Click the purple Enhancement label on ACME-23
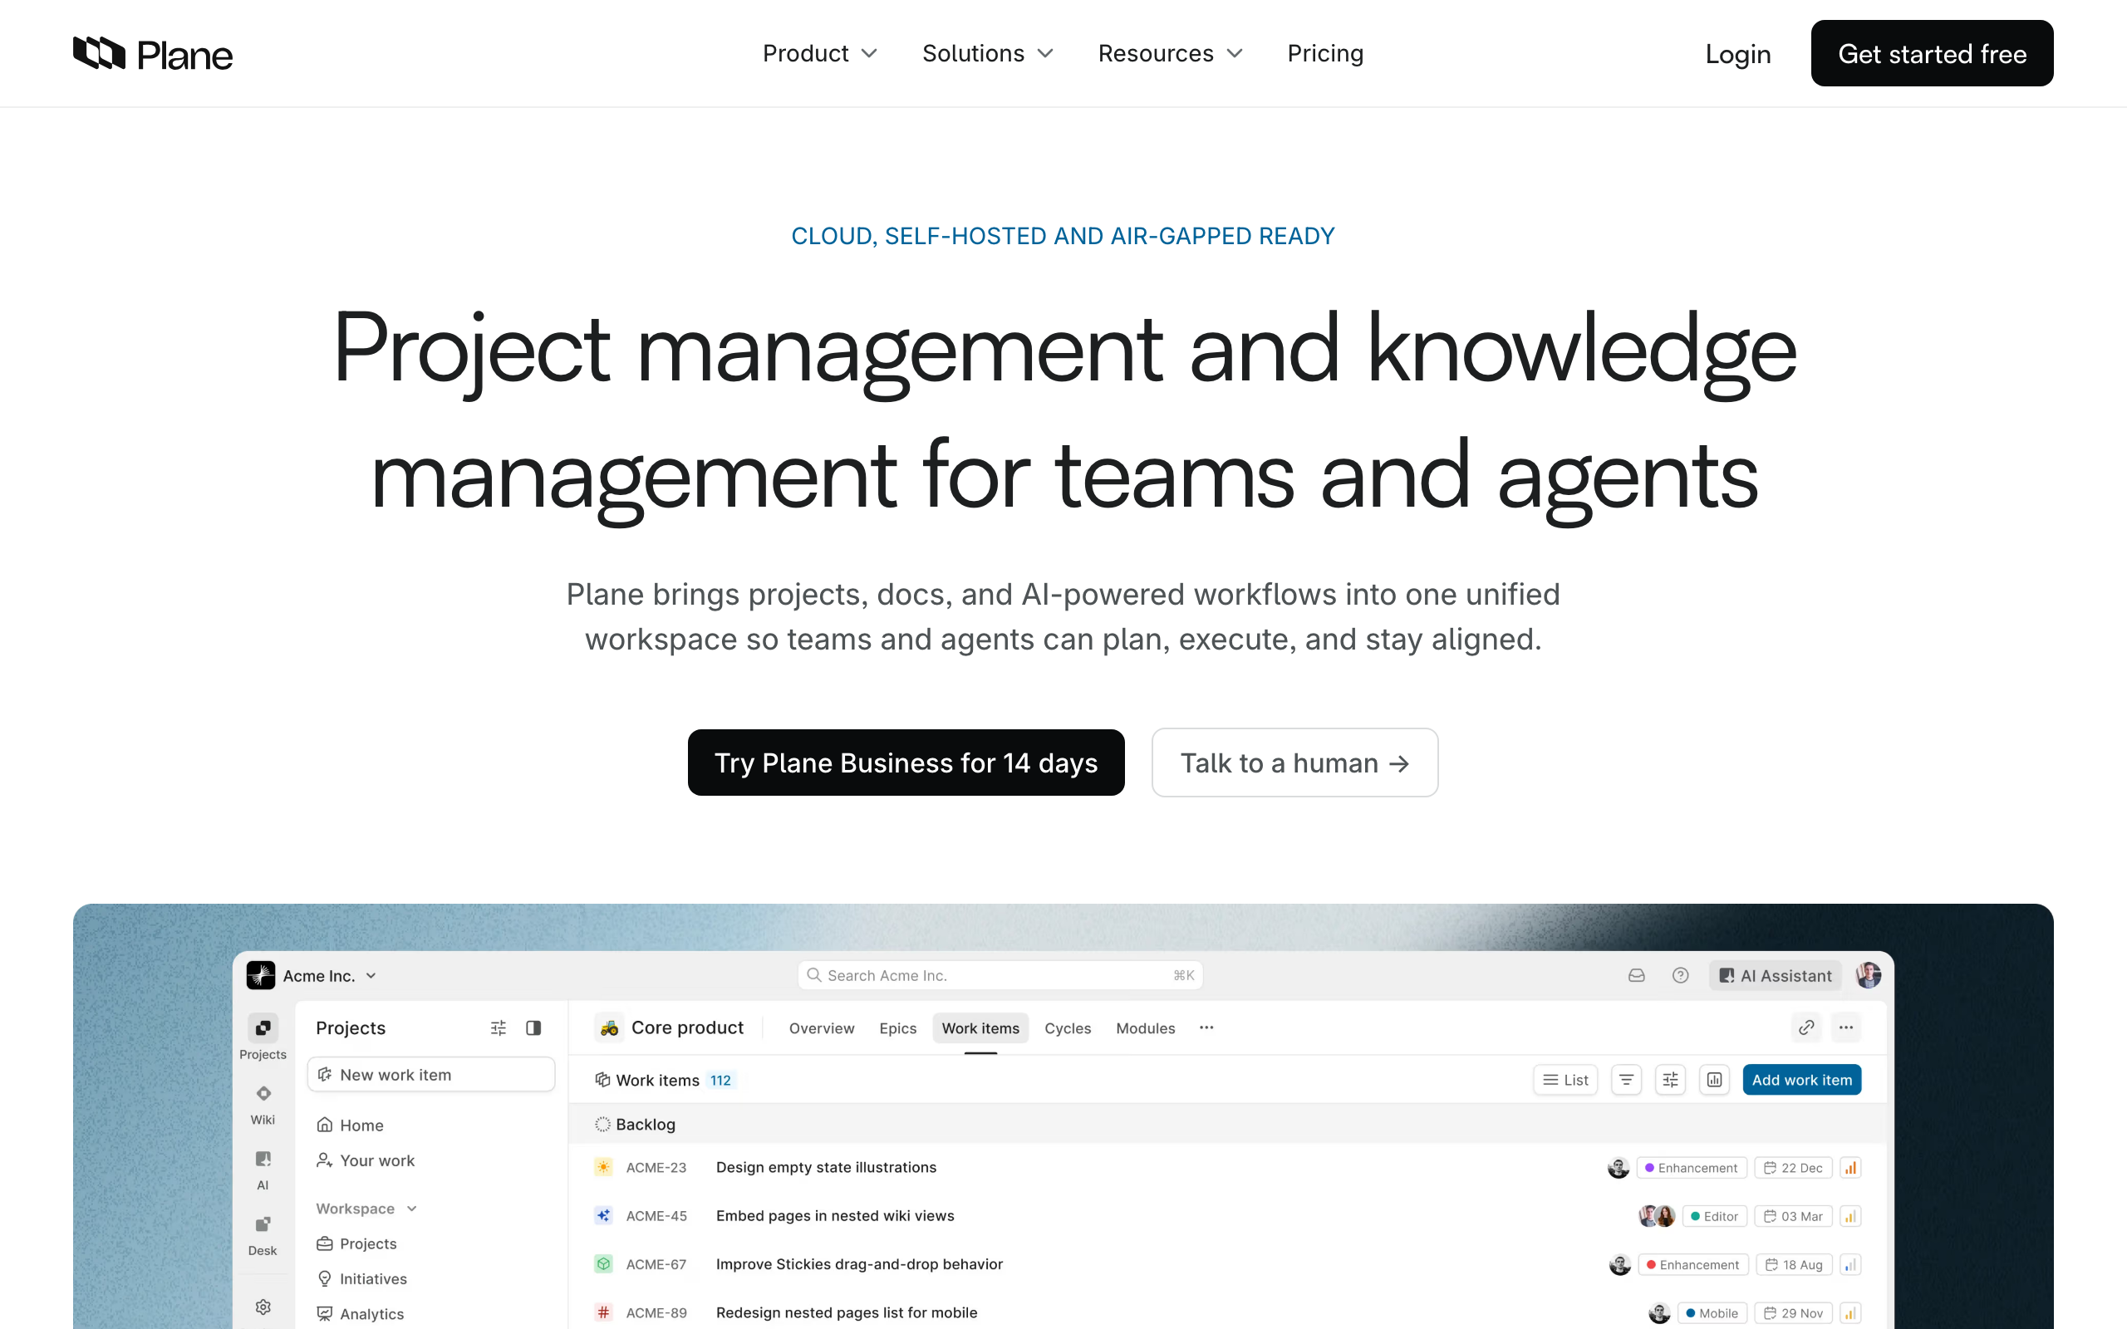The width and height of the screenshot is (2127, 1329). point(1691,1167)
